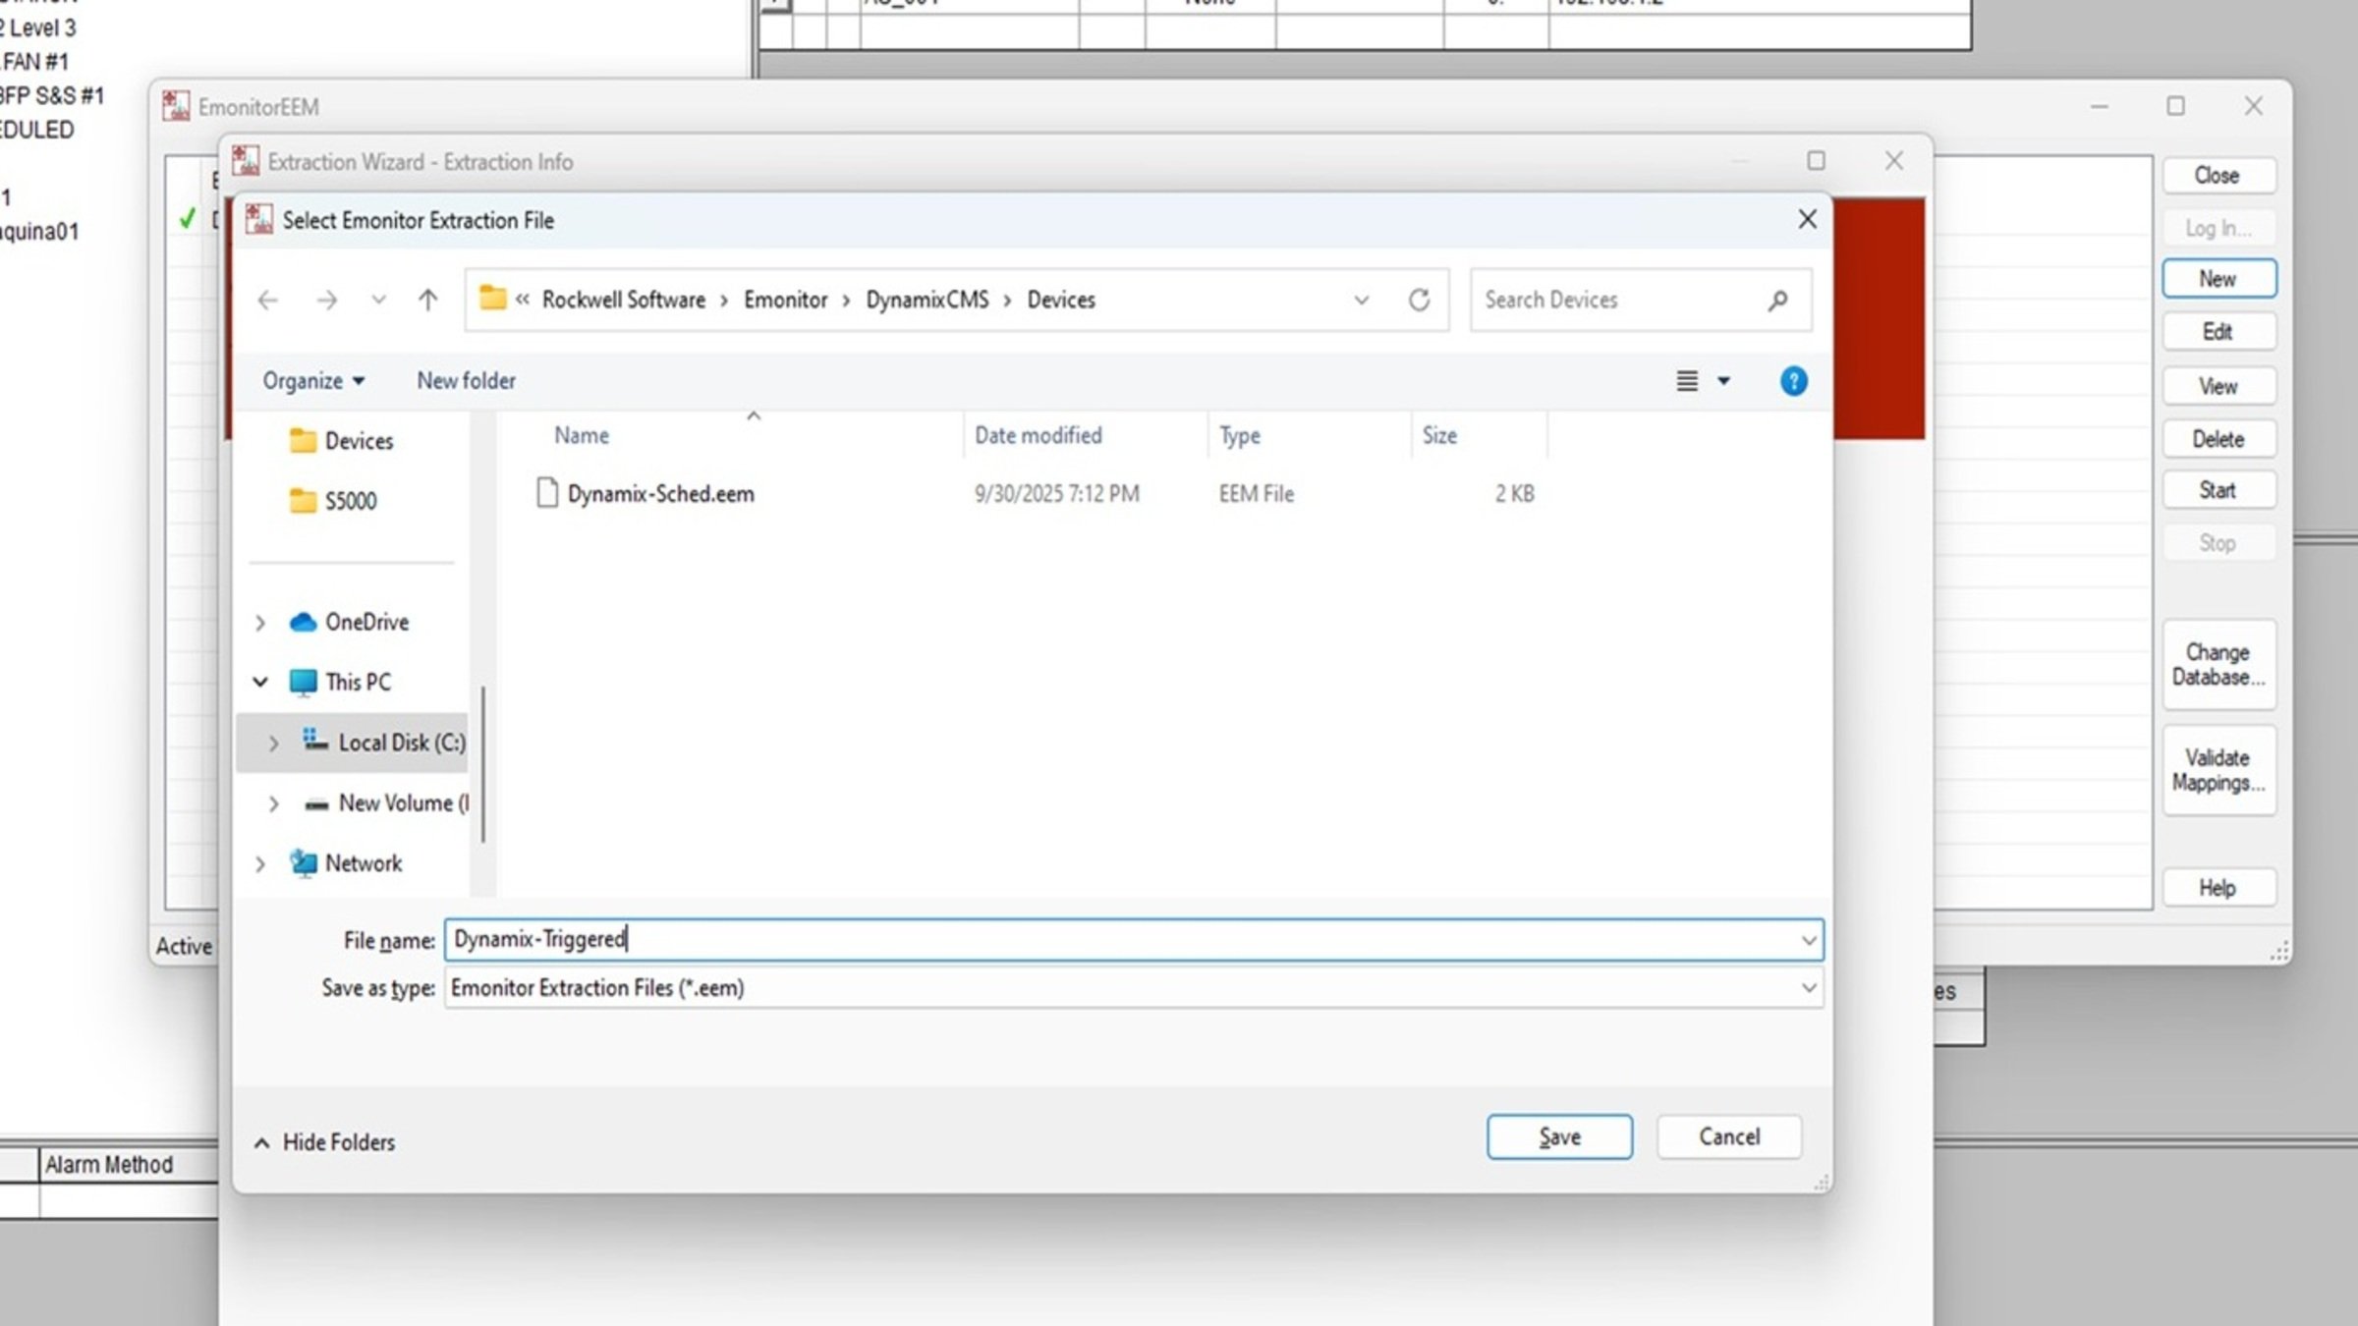
Task: Click Close in EmonitorEEM window
Action: coord(2218,176)
